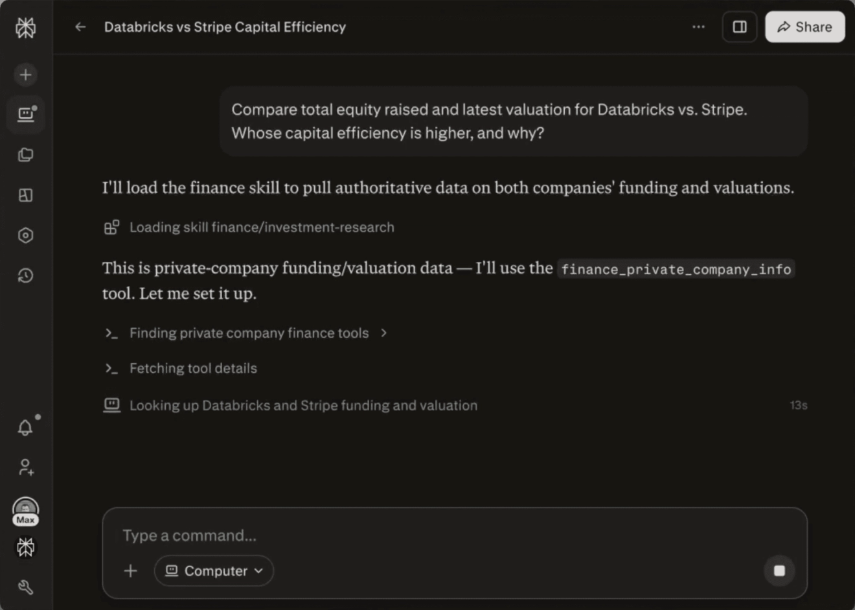Open Looking up Databricks and Stripe funding step

pos(291,405)
